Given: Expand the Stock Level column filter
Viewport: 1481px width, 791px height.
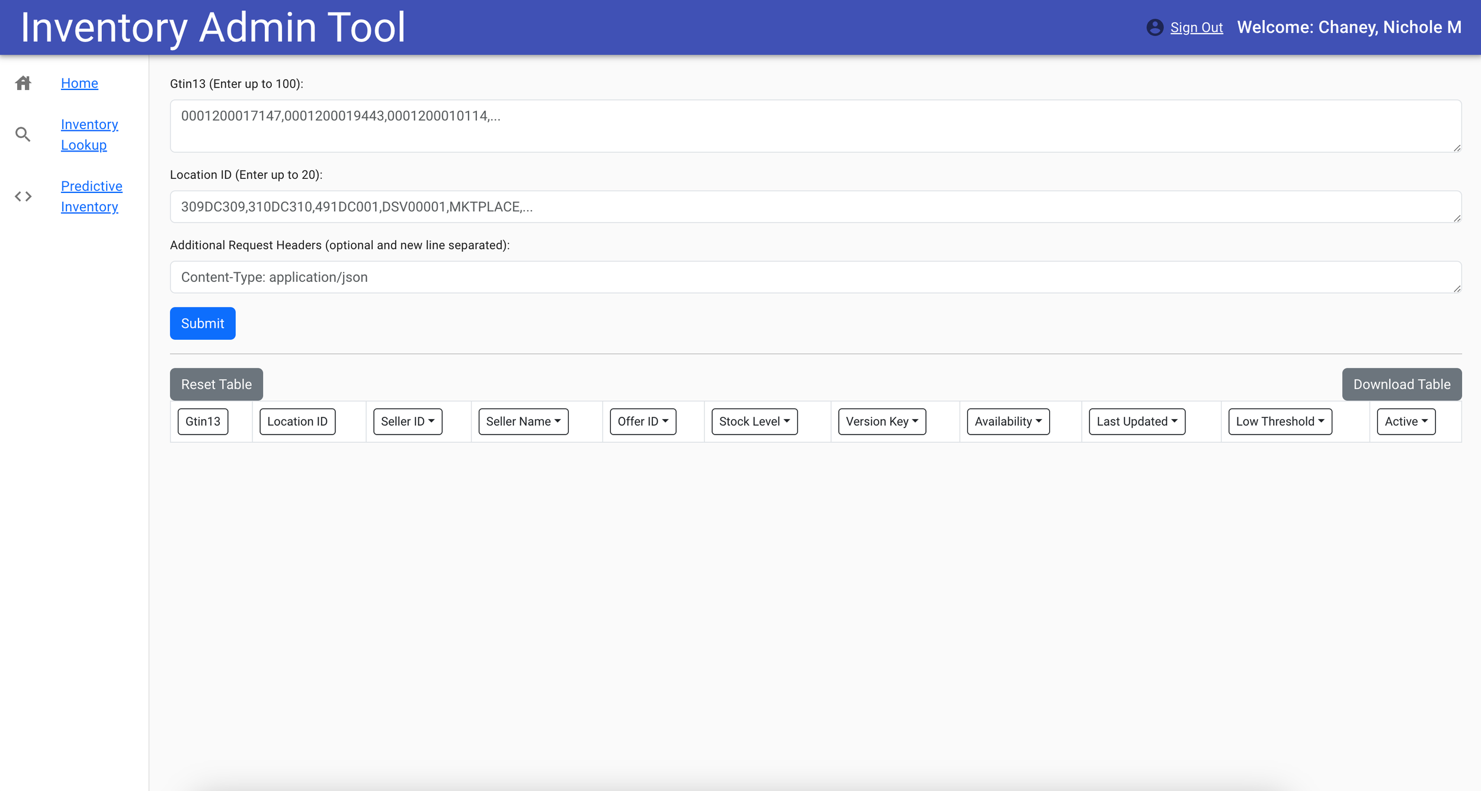Looking at the screenshot, I should click(754, 422).
